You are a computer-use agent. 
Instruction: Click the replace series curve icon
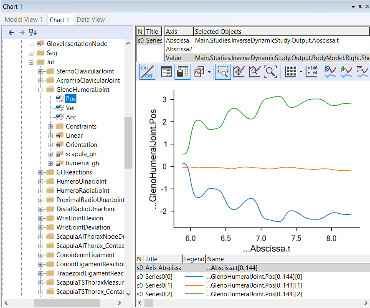(330, 72)
